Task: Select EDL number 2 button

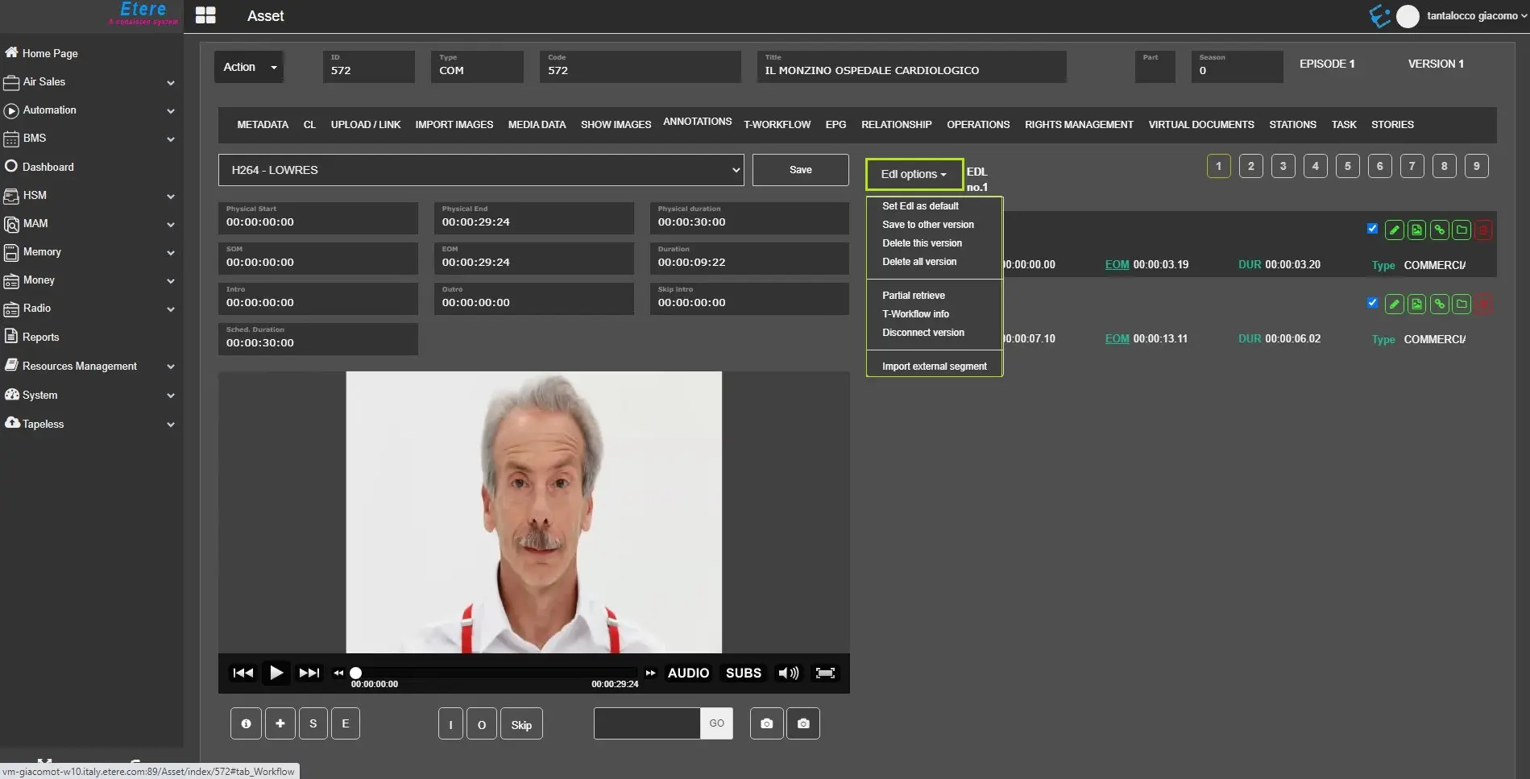Action: click(x=1250, y=166)
